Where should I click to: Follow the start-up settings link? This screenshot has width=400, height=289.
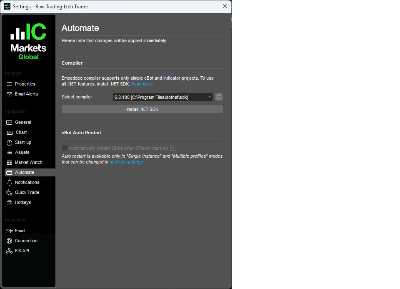click(x=127, y=162)
